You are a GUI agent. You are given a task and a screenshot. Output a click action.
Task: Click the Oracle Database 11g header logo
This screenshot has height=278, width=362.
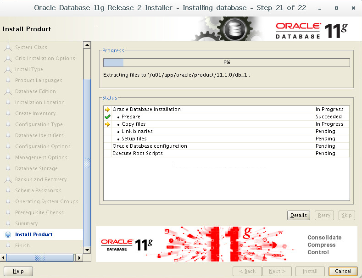pyautogui.click(x=312, y=30)
